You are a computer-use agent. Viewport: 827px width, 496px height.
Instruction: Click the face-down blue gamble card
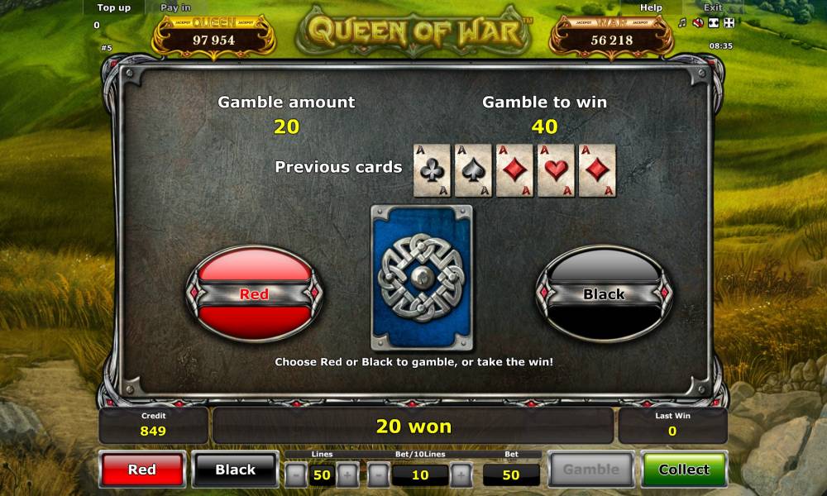pos(422,278)
